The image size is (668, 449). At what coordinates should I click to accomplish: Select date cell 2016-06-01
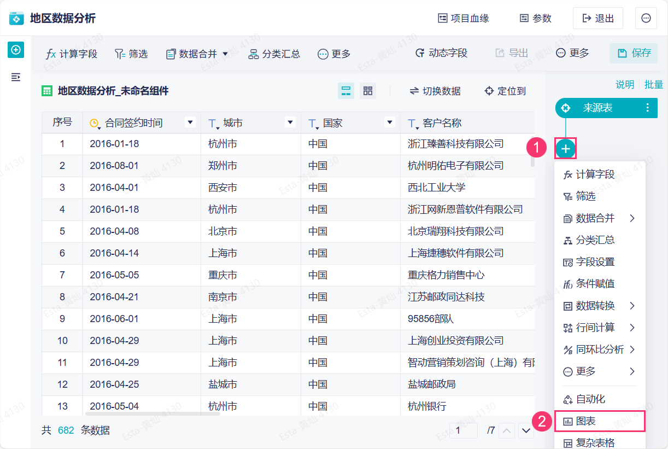[142, 319]
